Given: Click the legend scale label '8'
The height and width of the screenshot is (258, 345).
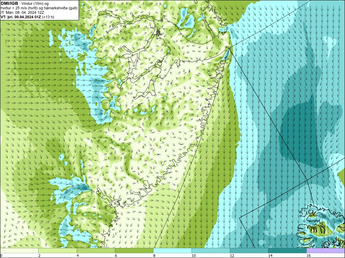Looking at the screenshot, I should pyautogui.click(x=154, y=256).
